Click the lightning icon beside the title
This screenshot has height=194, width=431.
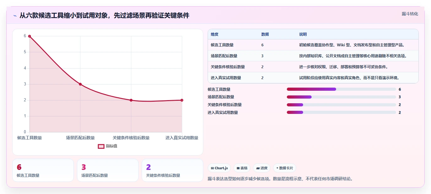(15, 16)
